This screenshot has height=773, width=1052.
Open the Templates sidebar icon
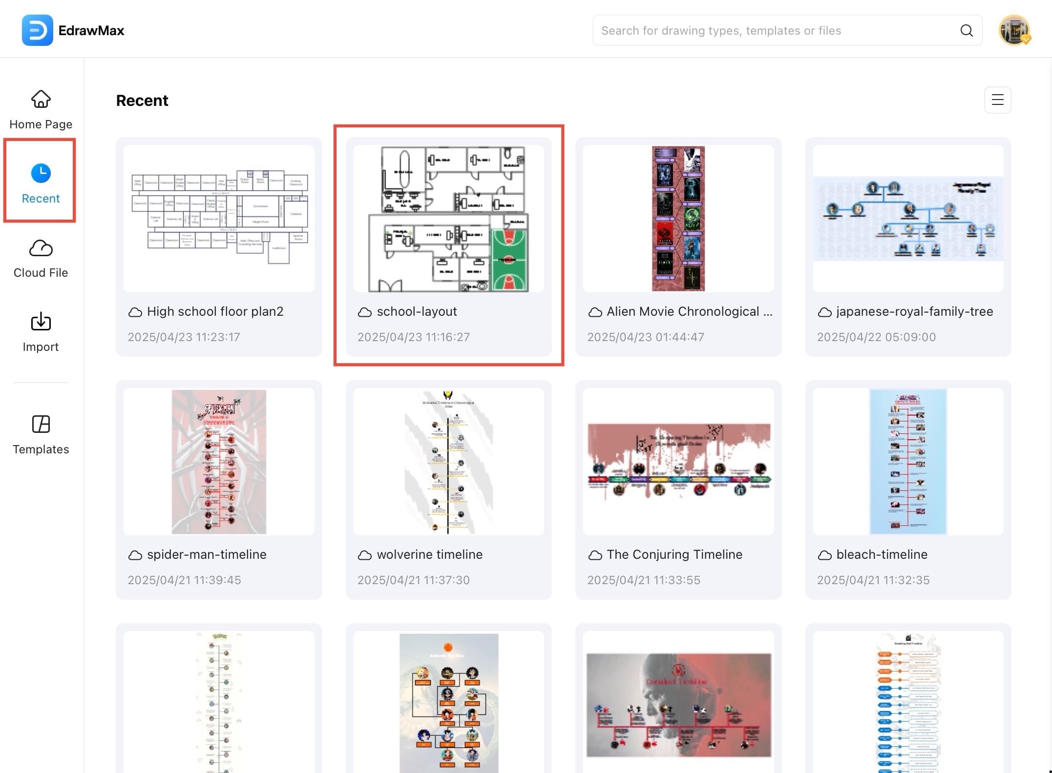(41, 424)
